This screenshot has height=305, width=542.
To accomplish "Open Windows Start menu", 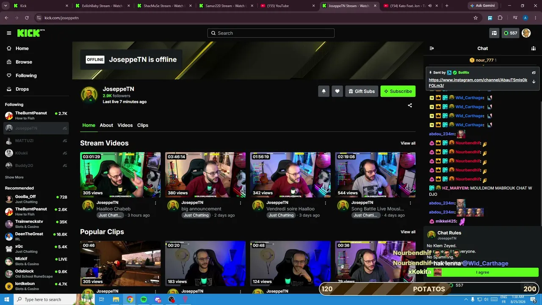I will 7,299.
